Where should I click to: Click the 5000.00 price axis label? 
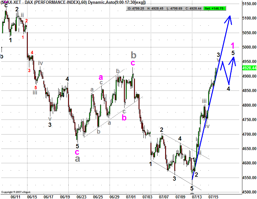[x=249, y=47]
